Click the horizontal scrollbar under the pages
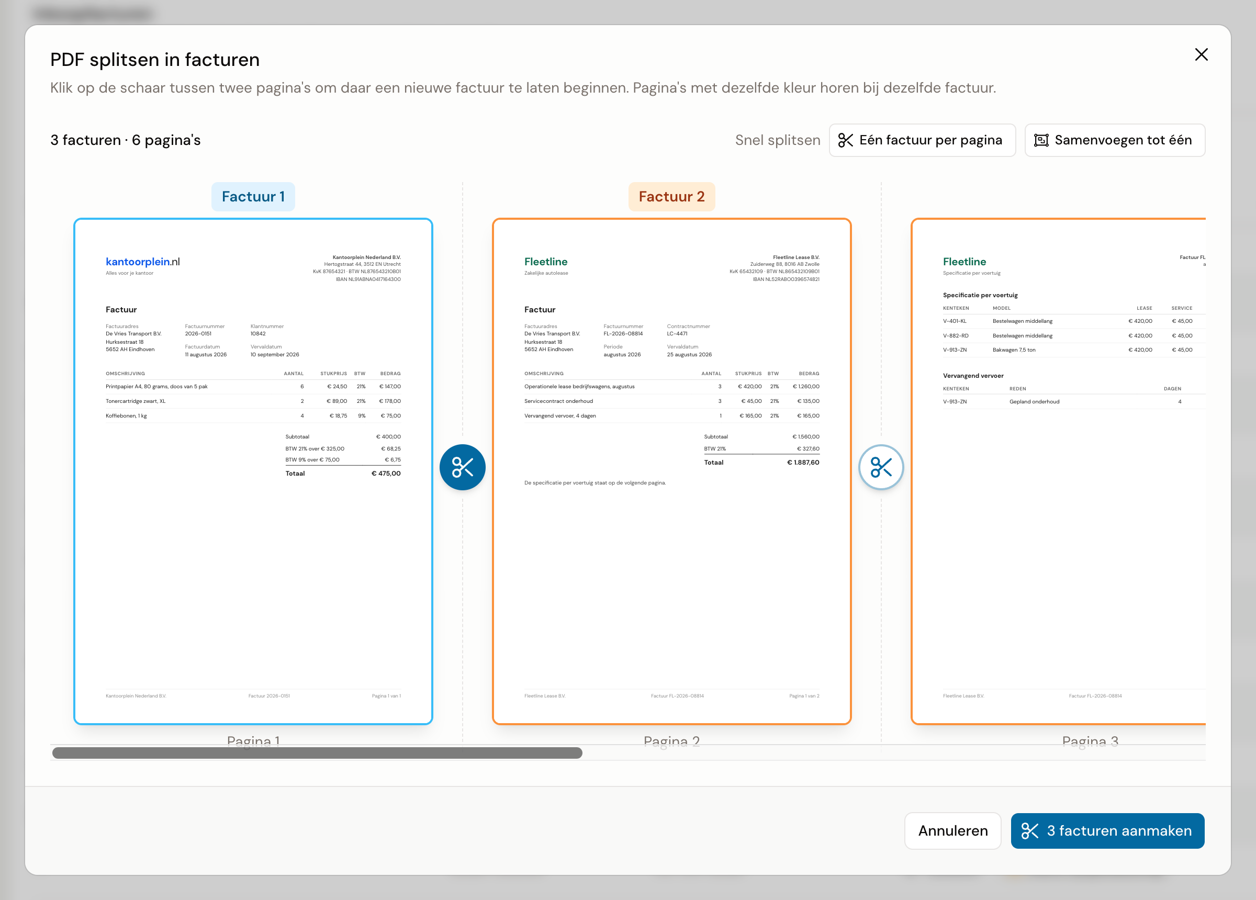1256x900 pixels. (317, 752)
